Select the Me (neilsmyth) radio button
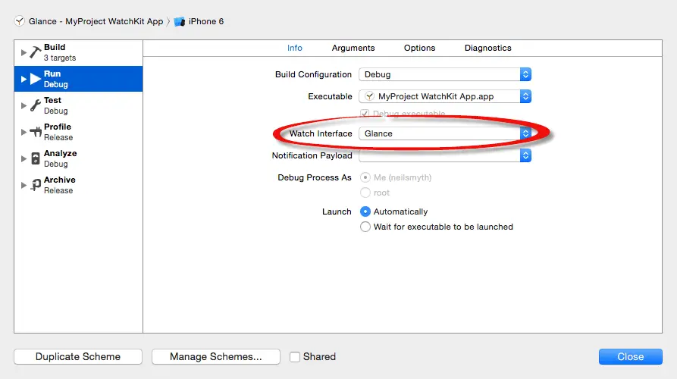 click(365, 177)
